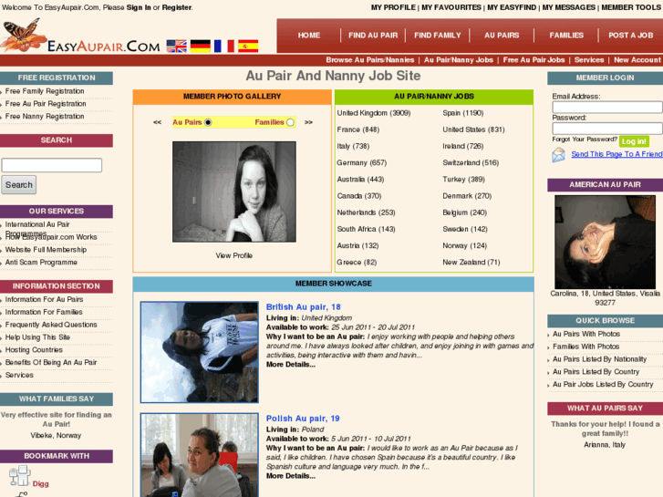Open Information For Families link
Screen dimensions: 663x497
coord(44,312)
